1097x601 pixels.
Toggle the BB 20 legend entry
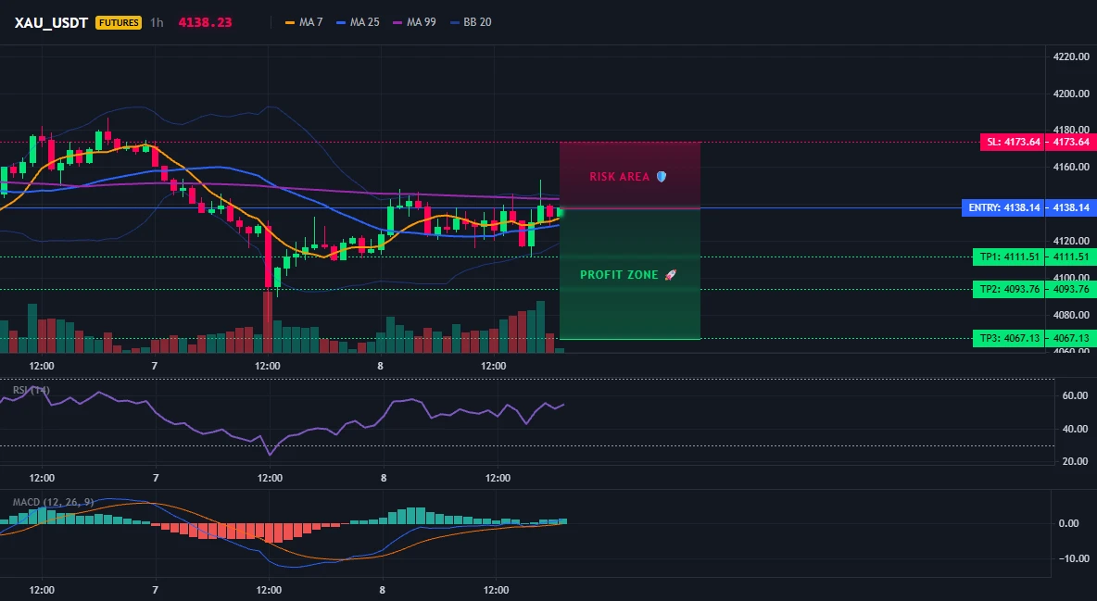471,22
